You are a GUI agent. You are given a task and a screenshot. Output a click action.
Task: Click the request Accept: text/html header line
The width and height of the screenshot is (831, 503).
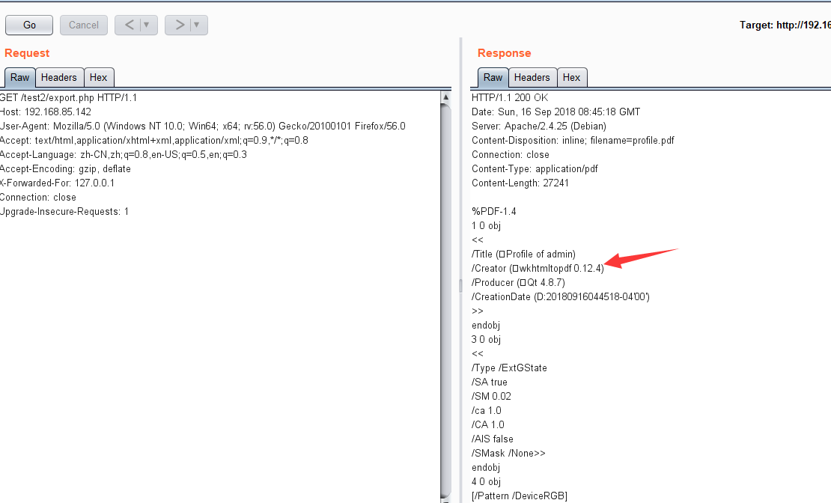pos(154,141)
